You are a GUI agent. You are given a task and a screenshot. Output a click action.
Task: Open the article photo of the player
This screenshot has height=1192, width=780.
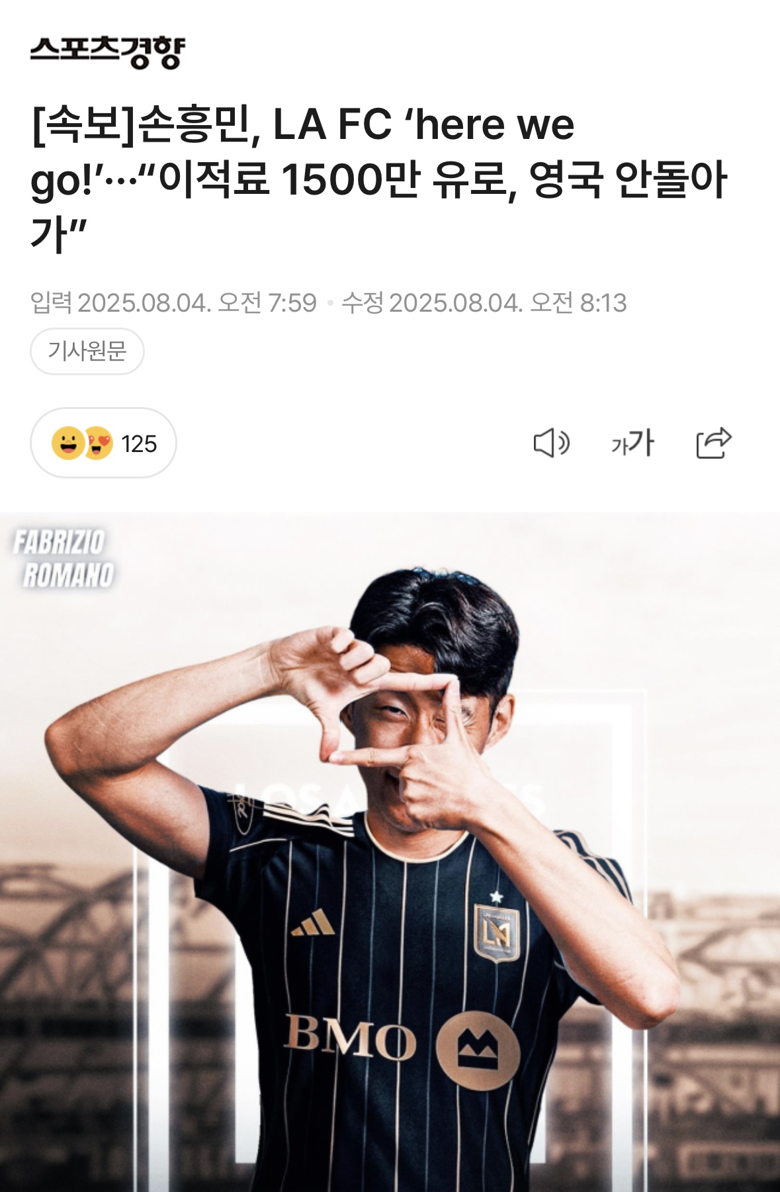(x=390, y=852)
